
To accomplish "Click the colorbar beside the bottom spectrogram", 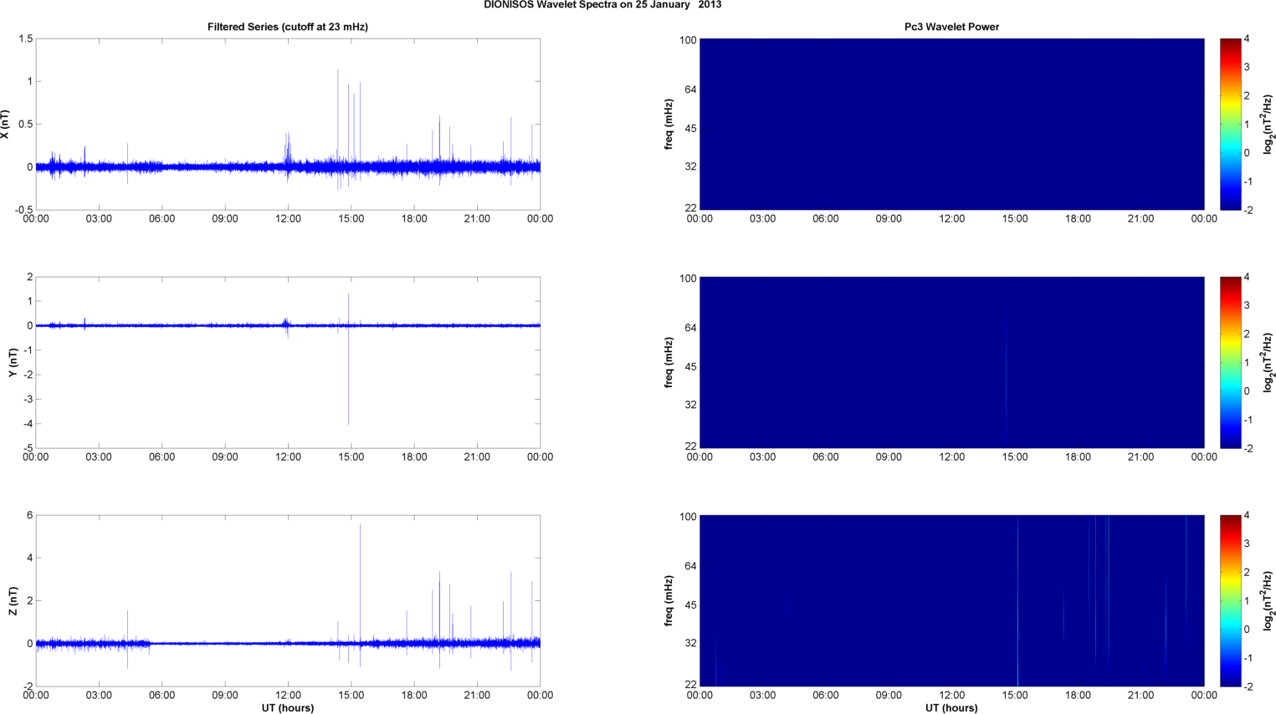I will [x=1230, y=600].
